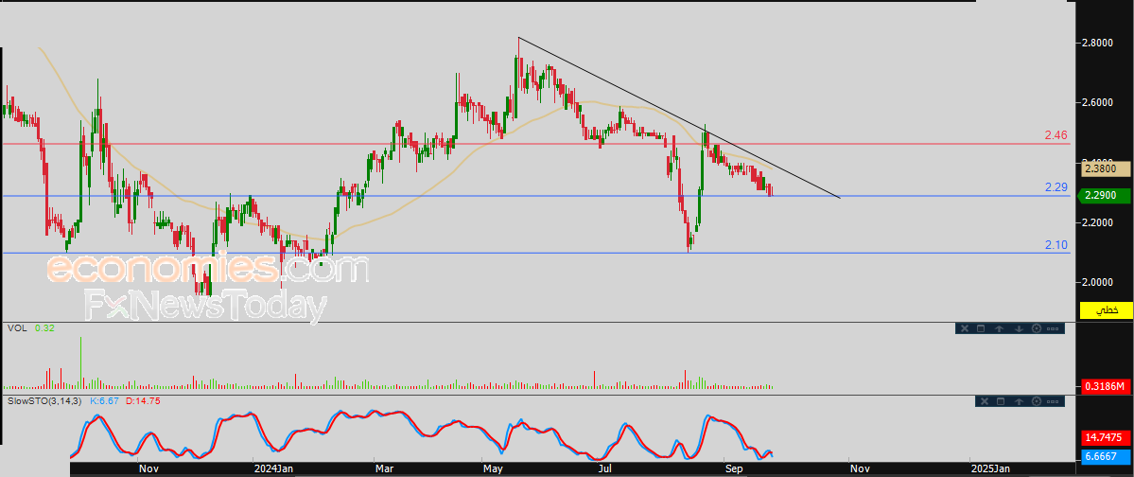Image resolution: width=1134 pixels, height=477 pixels.
Task: Open more options for VOL pane
Action: pyautogui.click(x=1053, y=328)
